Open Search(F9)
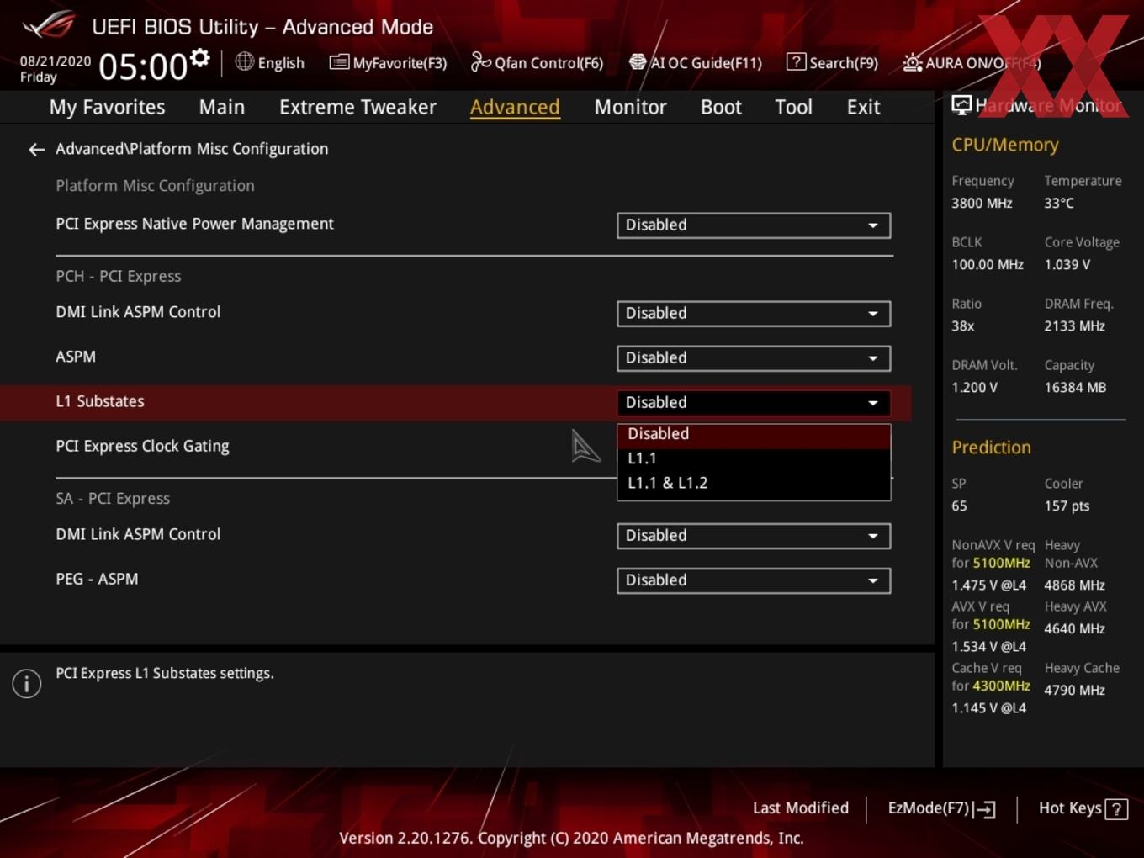Screen dimensions: 1144x858 click(833, 63)
